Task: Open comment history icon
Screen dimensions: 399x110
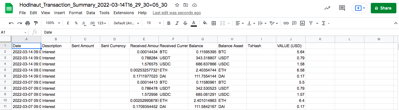Action: pyautogui.click(x=342, y=8)
